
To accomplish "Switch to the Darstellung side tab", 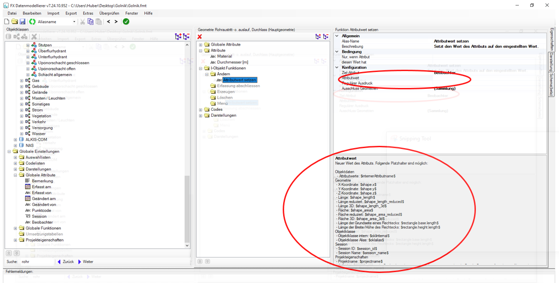I will pyautogui.click(x=552, y=62).
